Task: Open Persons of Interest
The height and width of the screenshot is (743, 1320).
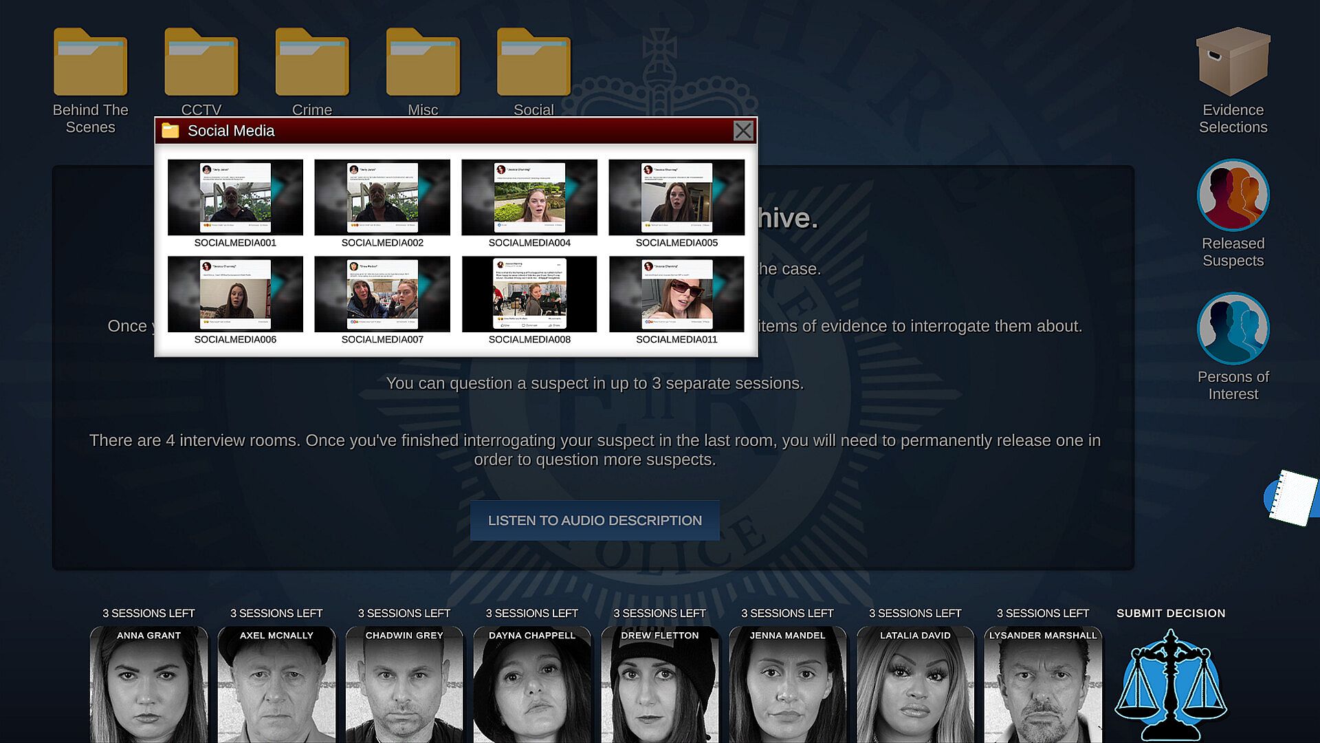Action: coord(1233,329)
